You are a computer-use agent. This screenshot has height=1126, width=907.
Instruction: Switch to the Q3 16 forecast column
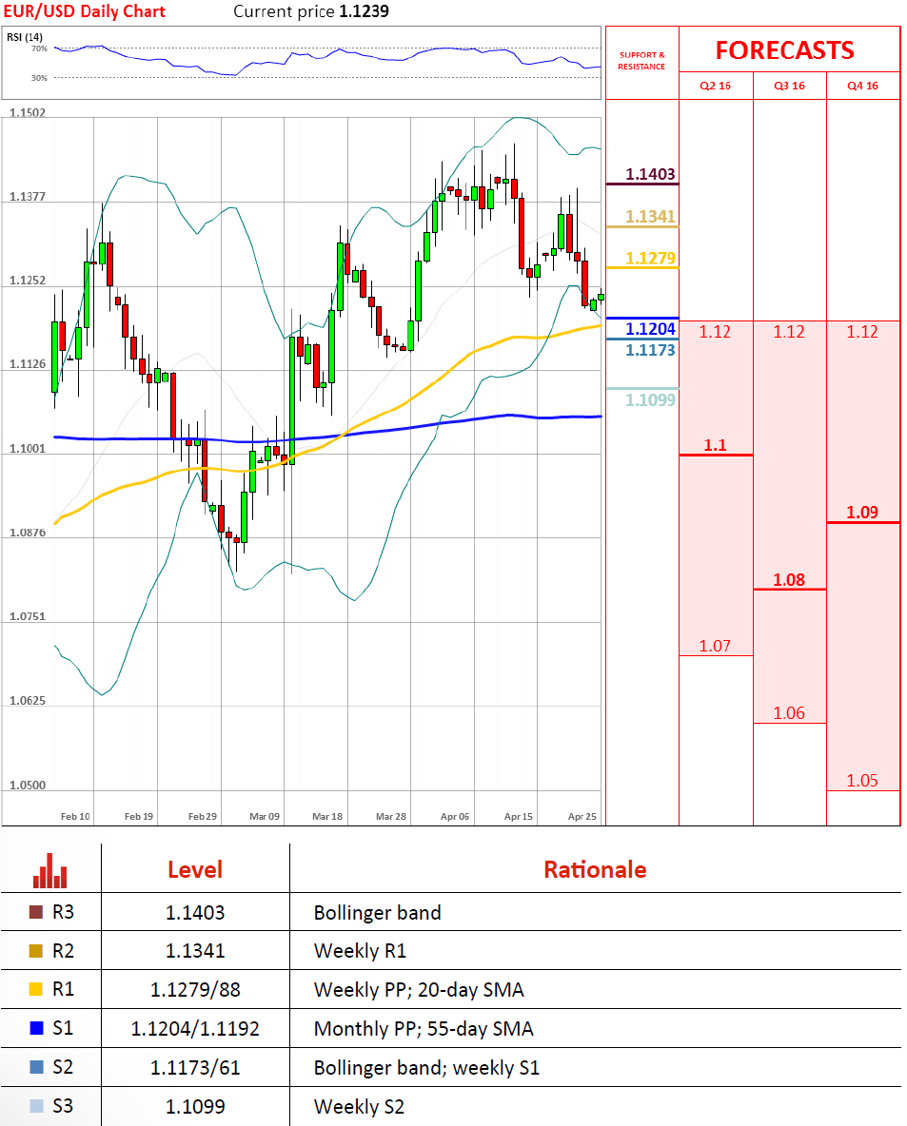point(789,86)
